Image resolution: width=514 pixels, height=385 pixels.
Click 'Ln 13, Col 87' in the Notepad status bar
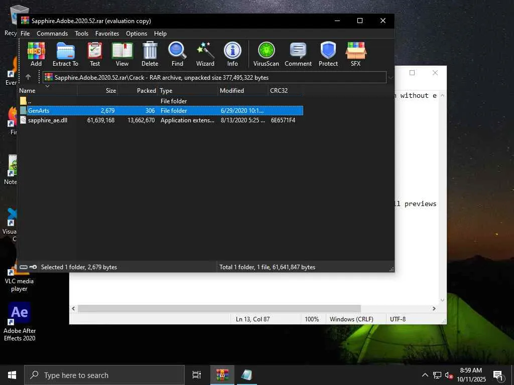(x=252, y=319)
